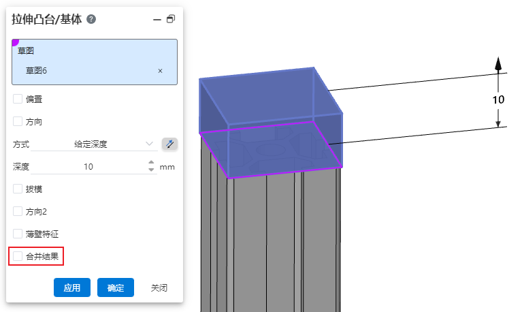Tick the 拔模 checkbox
Image resolution: width=522 pixels, height=312 pixels.
[x=18, y=189]
